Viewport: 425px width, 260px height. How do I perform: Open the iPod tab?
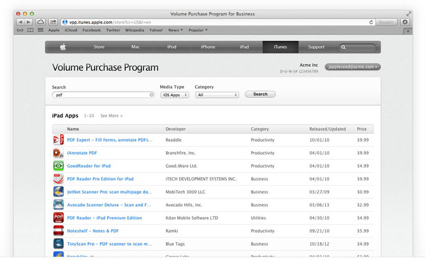click(x=172, y=47)
